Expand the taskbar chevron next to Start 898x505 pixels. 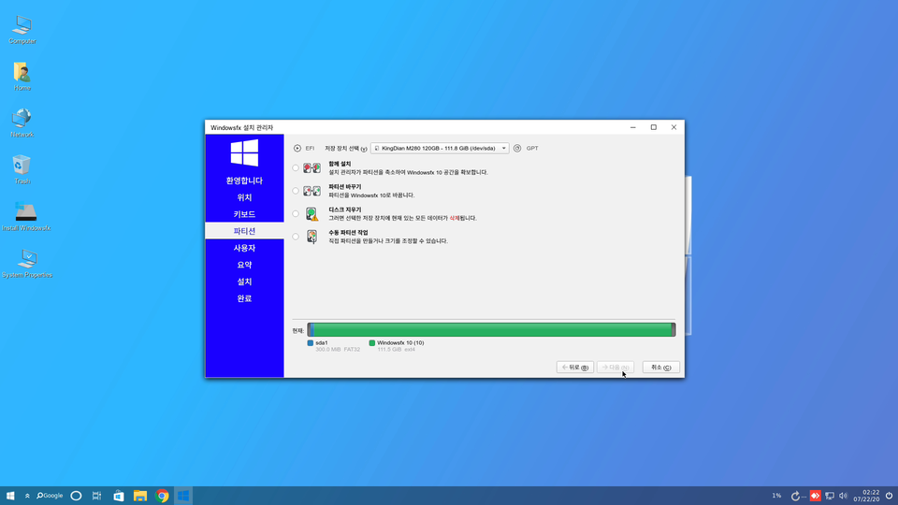click(27, 496)
